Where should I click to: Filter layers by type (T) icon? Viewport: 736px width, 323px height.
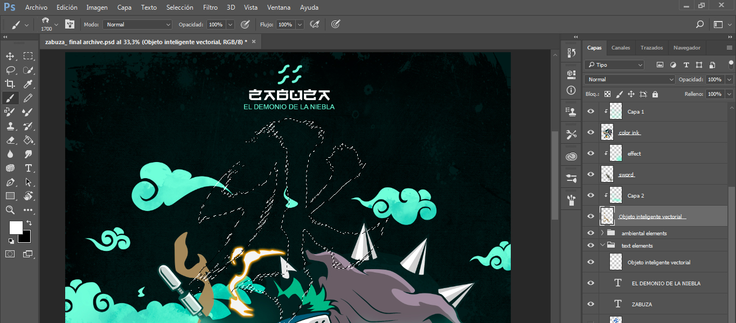[x=686, y=65]
